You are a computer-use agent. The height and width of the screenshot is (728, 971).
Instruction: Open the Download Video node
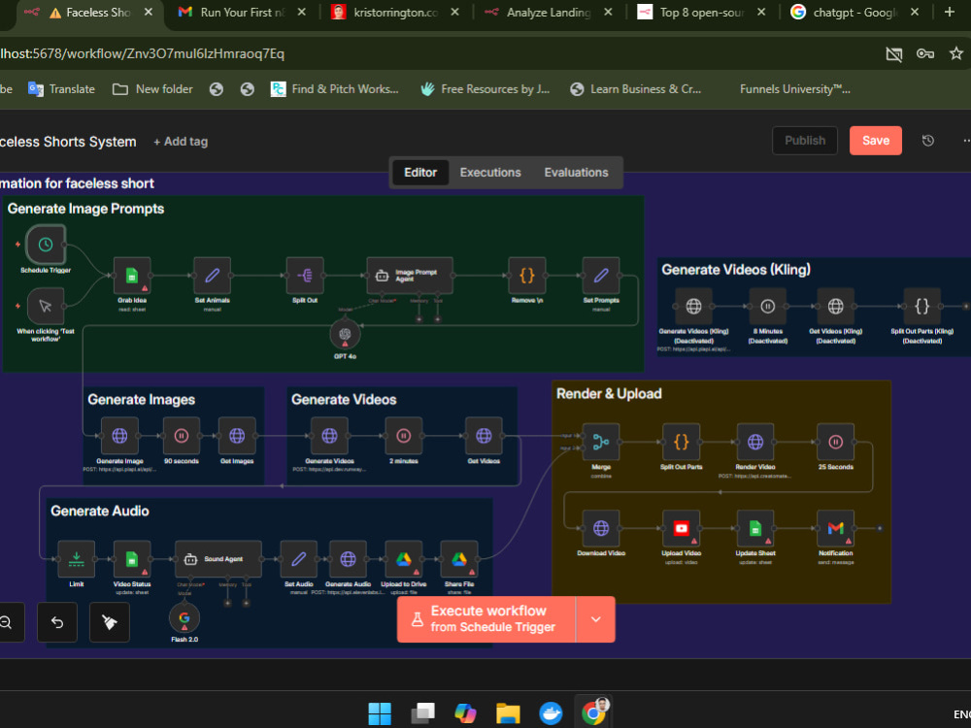point(601,528)
